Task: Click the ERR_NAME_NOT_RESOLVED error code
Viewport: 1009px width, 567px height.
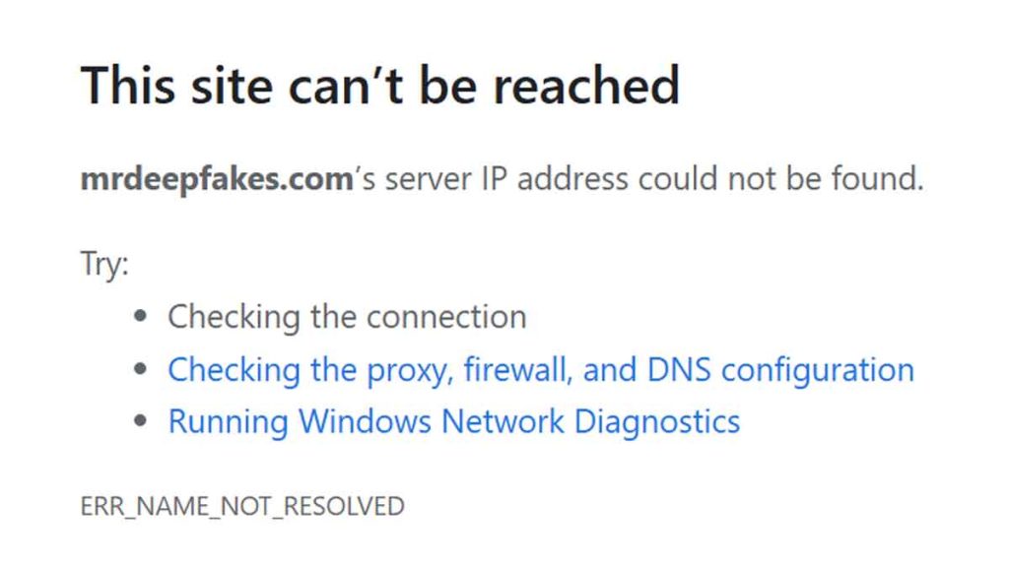Action: (x=242, y=506)
